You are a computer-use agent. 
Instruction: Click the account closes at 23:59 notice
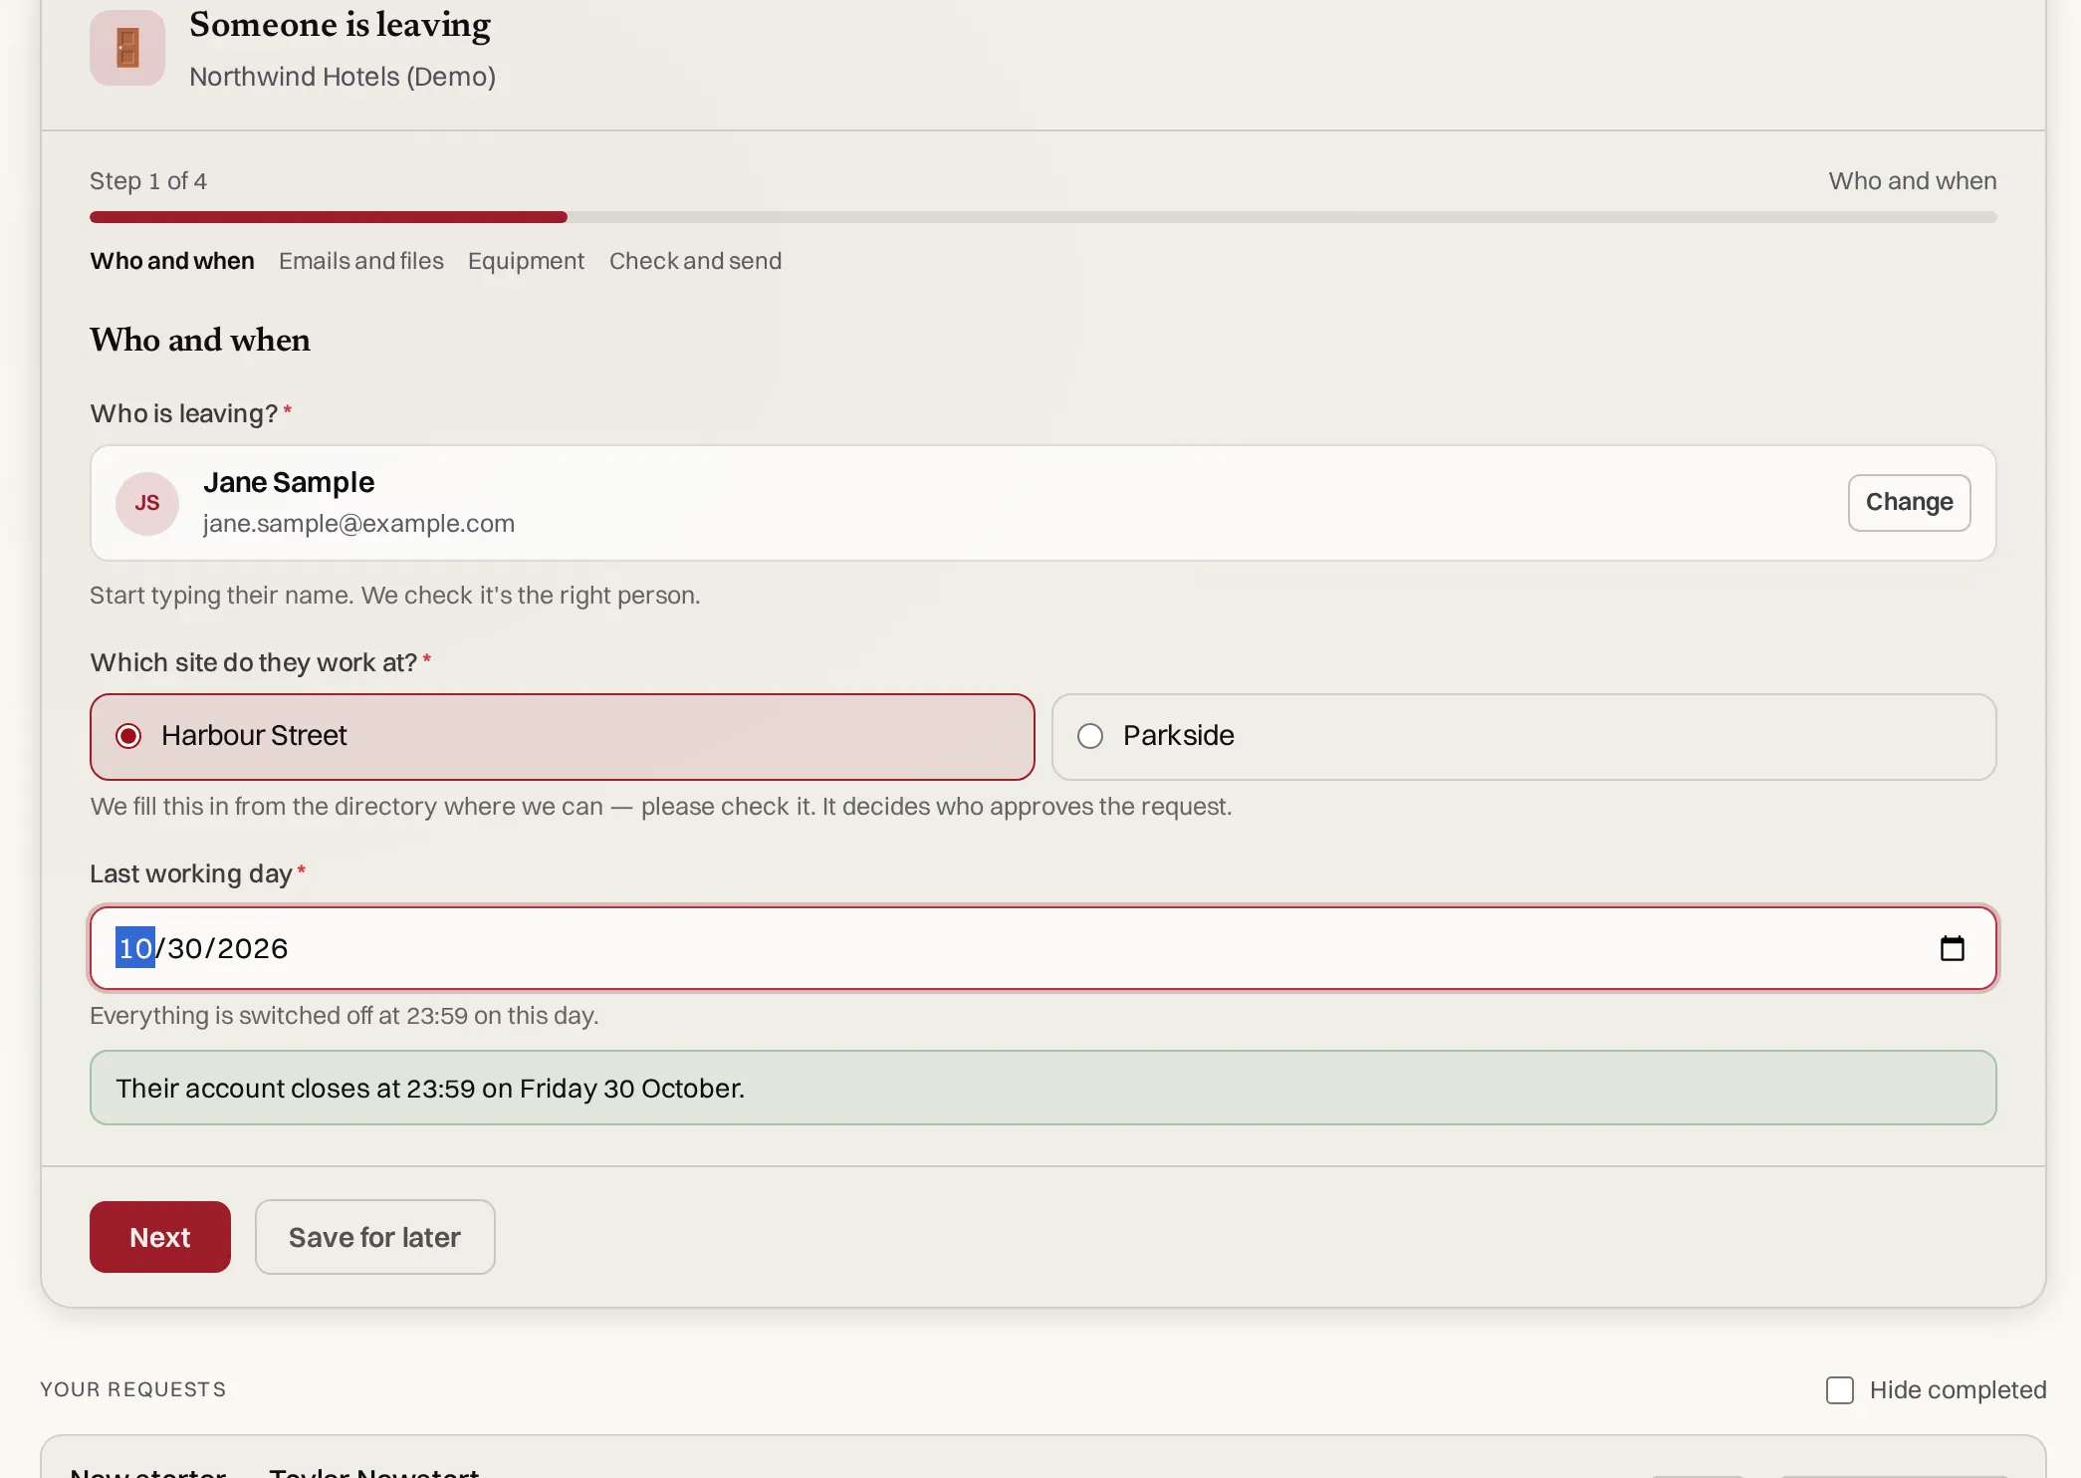pyautogui.click(x=1042, y=1088)
